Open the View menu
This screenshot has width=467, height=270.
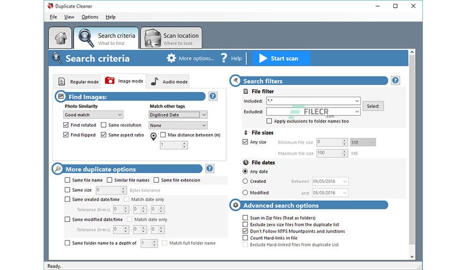(69, 17)
